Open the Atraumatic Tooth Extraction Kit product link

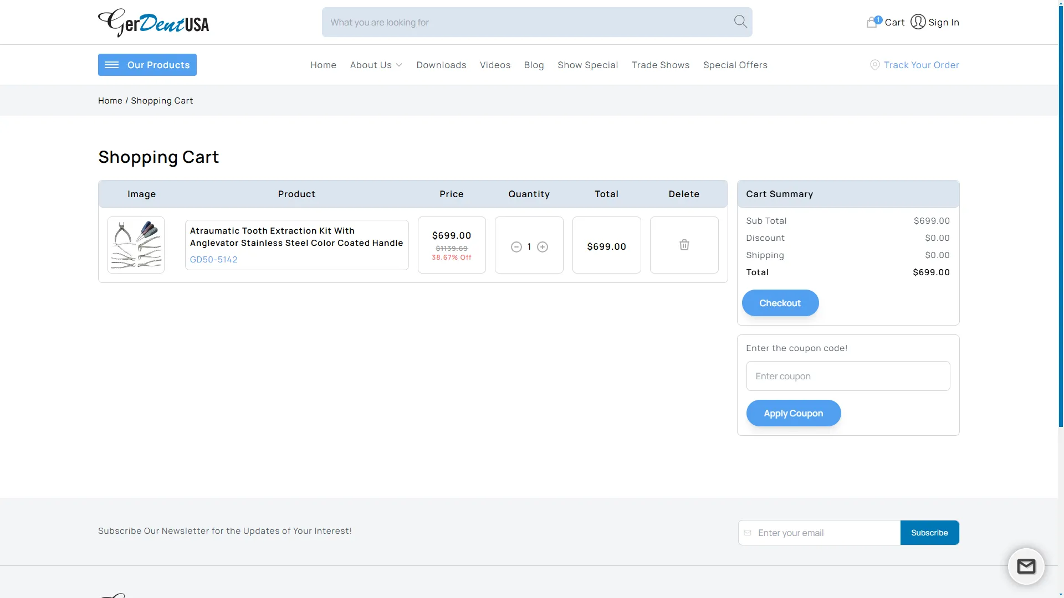click(296, 236)
